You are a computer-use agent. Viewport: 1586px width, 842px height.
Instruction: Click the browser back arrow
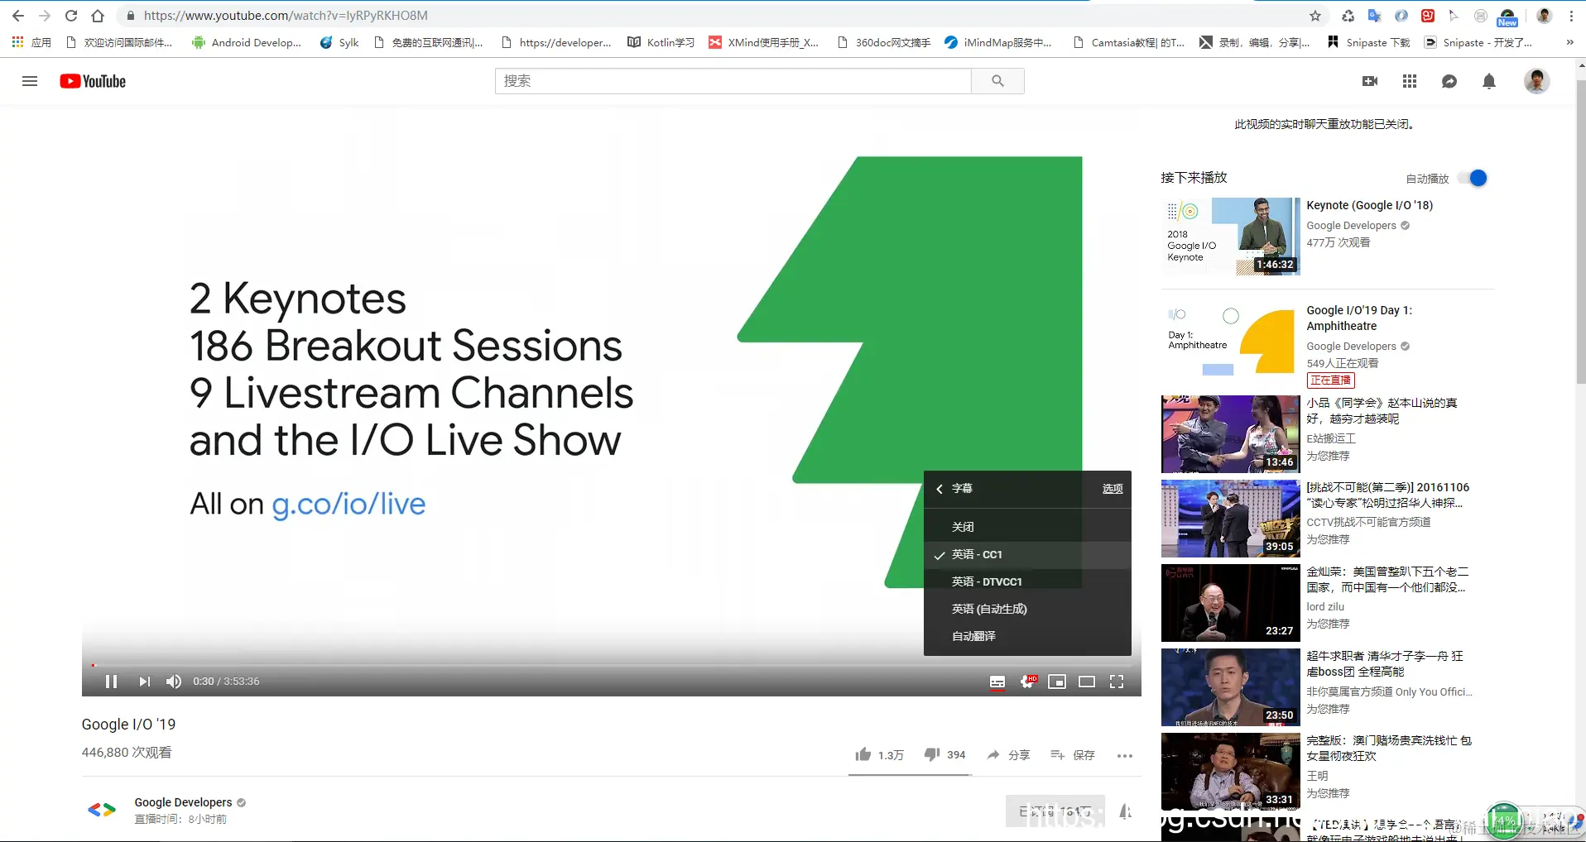(x=18, y=16)
